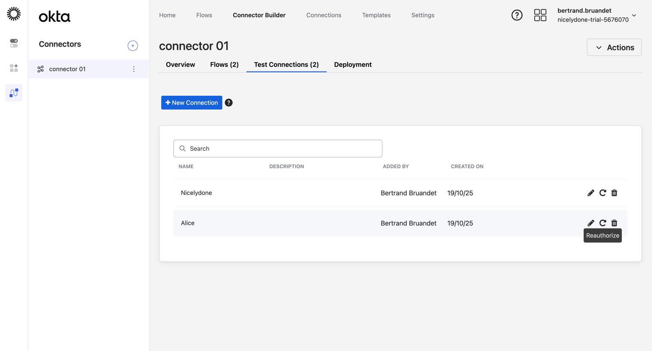
Task: Open the Connections menu item
Action: (324, 15)
